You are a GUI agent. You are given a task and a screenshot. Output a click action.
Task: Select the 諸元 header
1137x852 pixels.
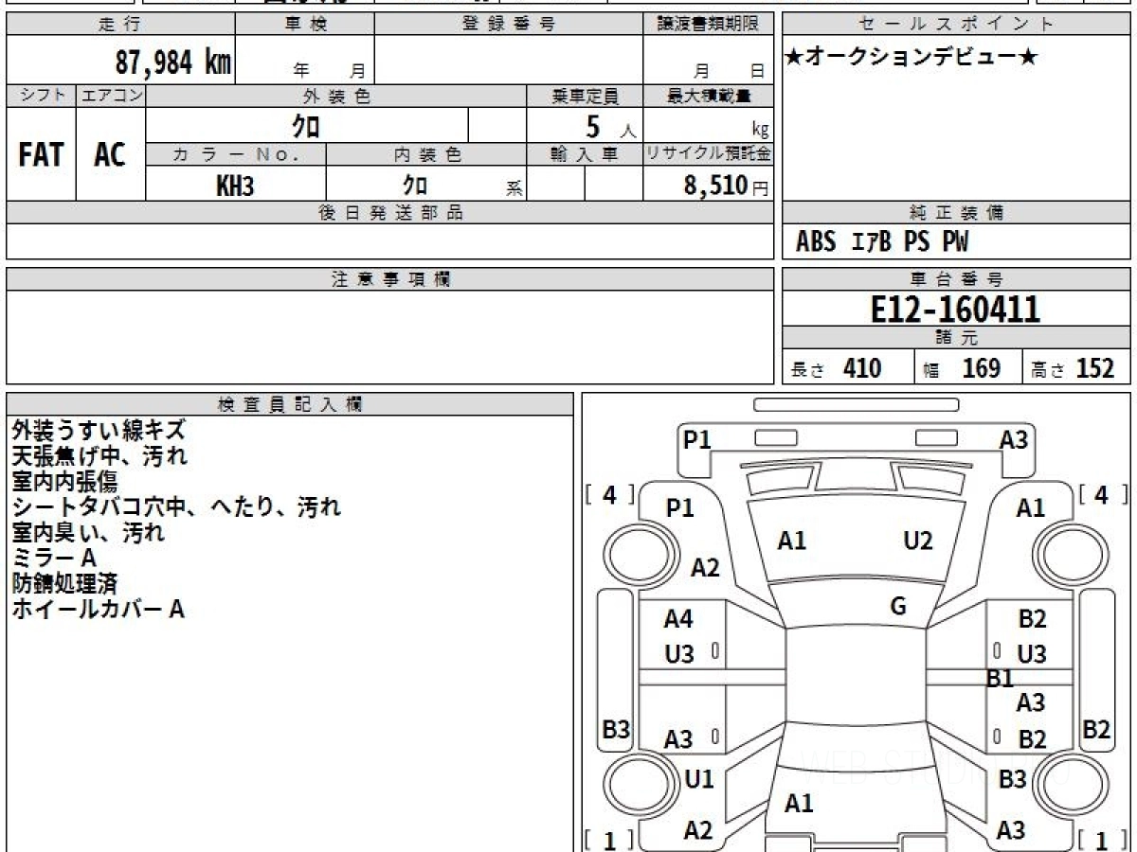(x=957, y=338)
